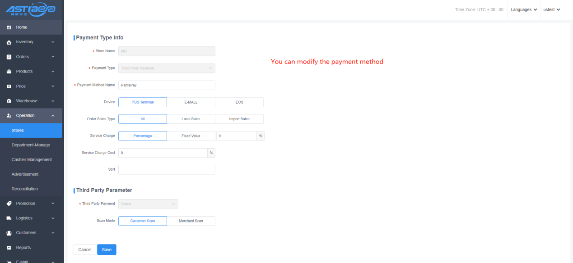Viewport: 573px width, 263px height.
Task: Click the Promotion tag icon
Action: coord(9,204)
